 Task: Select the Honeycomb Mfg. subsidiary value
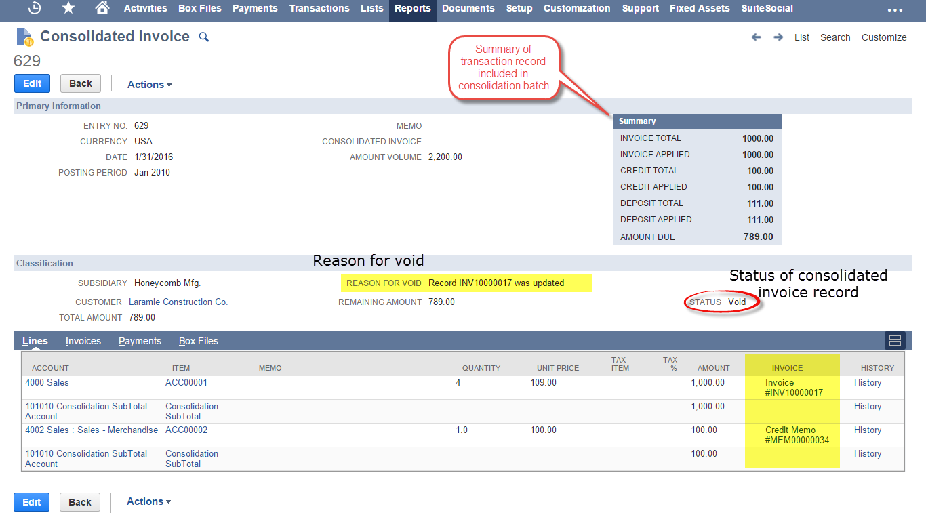point(167,283)
